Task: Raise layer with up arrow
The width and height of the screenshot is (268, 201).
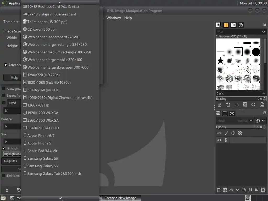Action: pos(231,190)
